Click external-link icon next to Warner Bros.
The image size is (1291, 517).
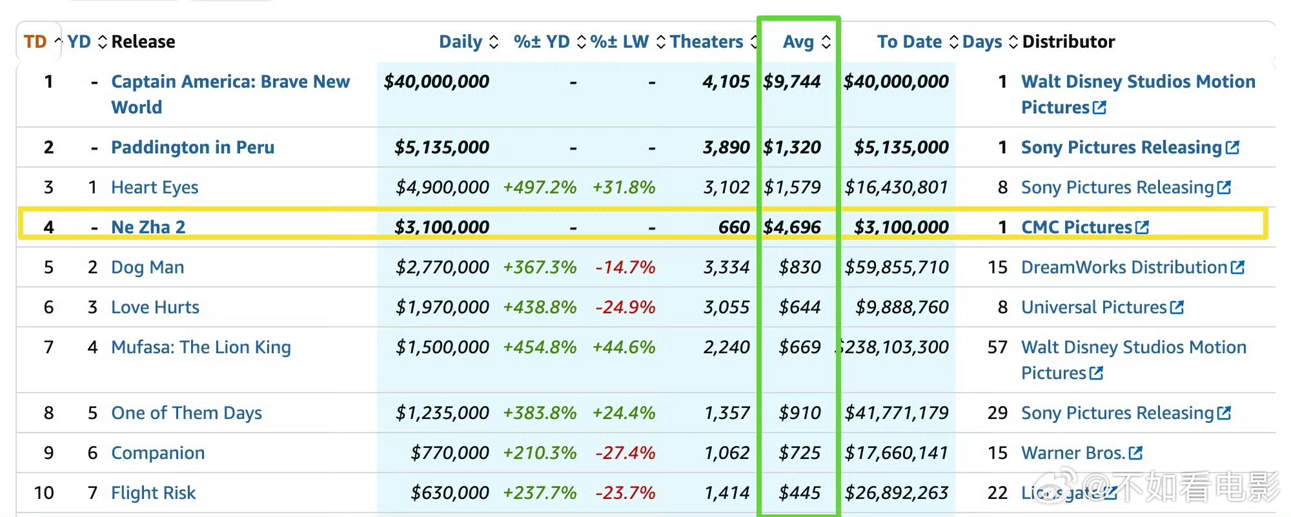(x=1135, y=453)
